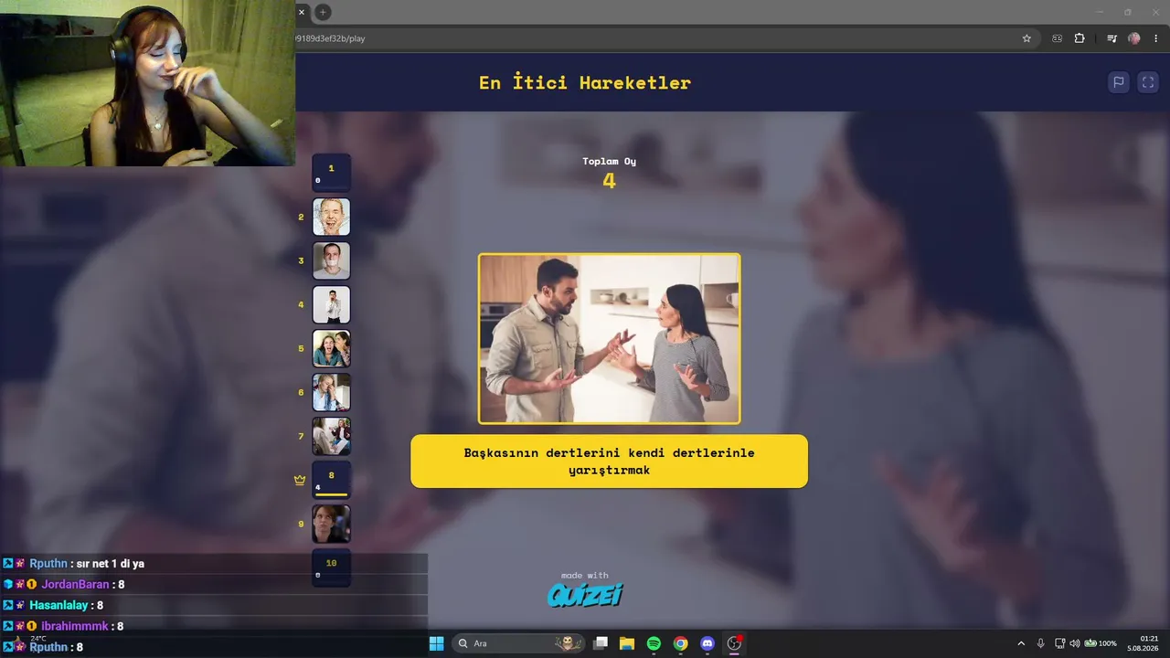Click the "En İtici Hareketler" title
This screenshot has height=658, width=1170.
pyautogui.click(x=585, y=82)
